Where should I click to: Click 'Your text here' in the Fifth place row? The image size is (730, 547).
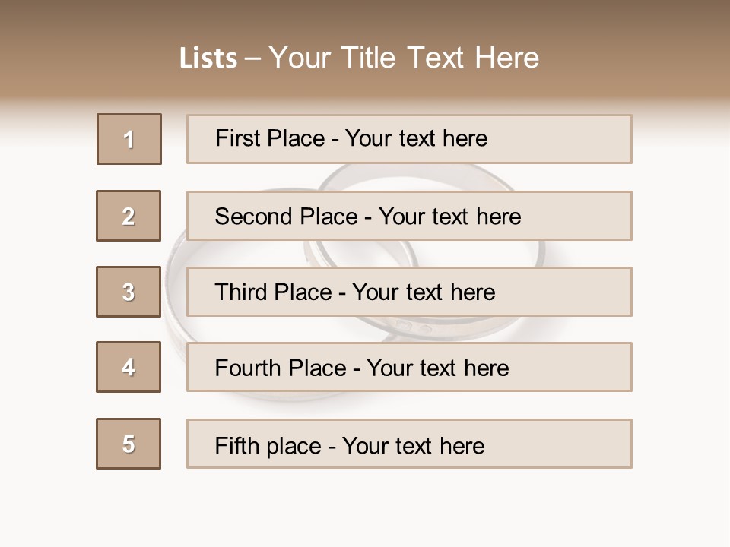(413, 445)
